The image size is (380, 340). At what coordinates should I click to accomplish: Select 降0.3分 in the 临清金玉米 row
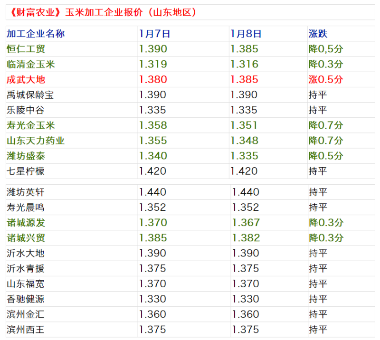pyautogui.click(x=326, y=64)
